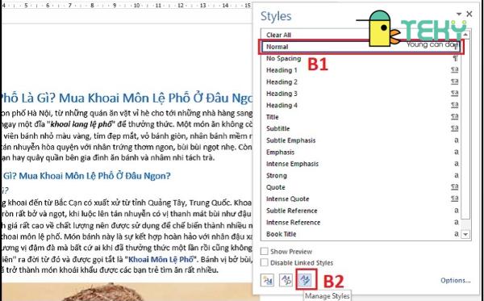
Task: Apply the Subtitle style
Action: click(361, 129)
